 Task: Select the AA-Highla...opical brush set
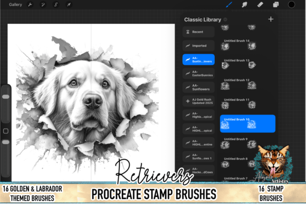198,115
